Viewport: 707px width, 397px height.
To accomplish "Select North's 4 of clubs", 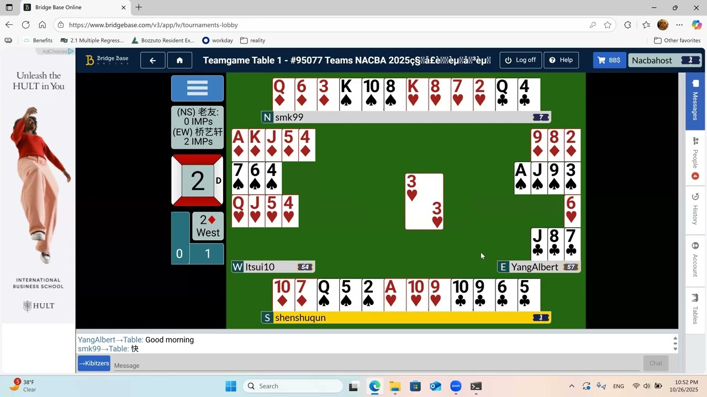I will click(529, 94).
